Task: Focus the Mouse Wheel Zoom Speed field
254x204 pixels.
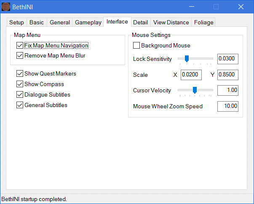Action: click(x=227, y=106)
